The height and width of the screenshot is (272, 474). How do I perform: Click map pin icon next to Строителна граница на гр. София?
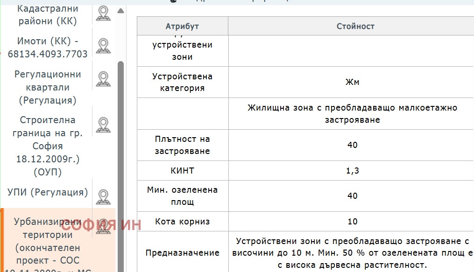[103, 125]
